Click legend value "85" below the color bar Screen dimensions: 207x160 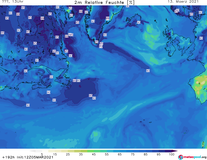coord(145,154)
